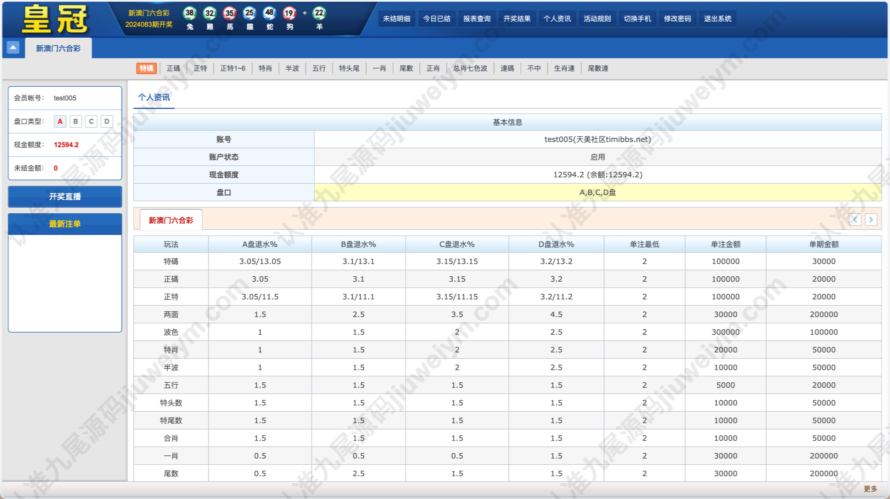Image resolution: width=890 pixels, height=499 pixels.
Task: Click the A盘退水% column header
Action: click(260, 244)
